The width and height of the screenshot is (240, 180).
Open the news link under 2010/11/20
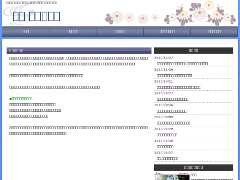[x=174, y=75]
